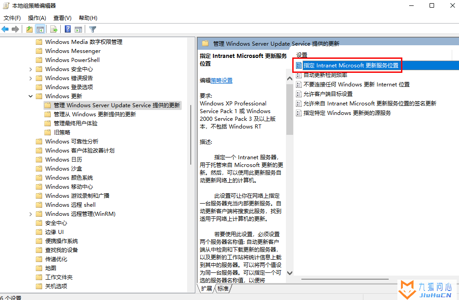
Task: Click the policy icon for 自动更新检测频率
Action: tap(299, 75)
